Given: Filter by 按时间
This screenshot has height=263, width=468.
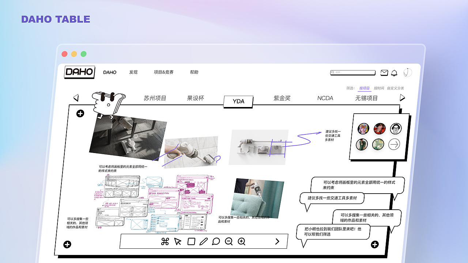Looking at the screenshot, I should pyautogui.click(x=379, y=88).
